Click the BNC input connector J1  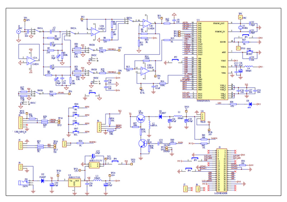pos(18,32)
